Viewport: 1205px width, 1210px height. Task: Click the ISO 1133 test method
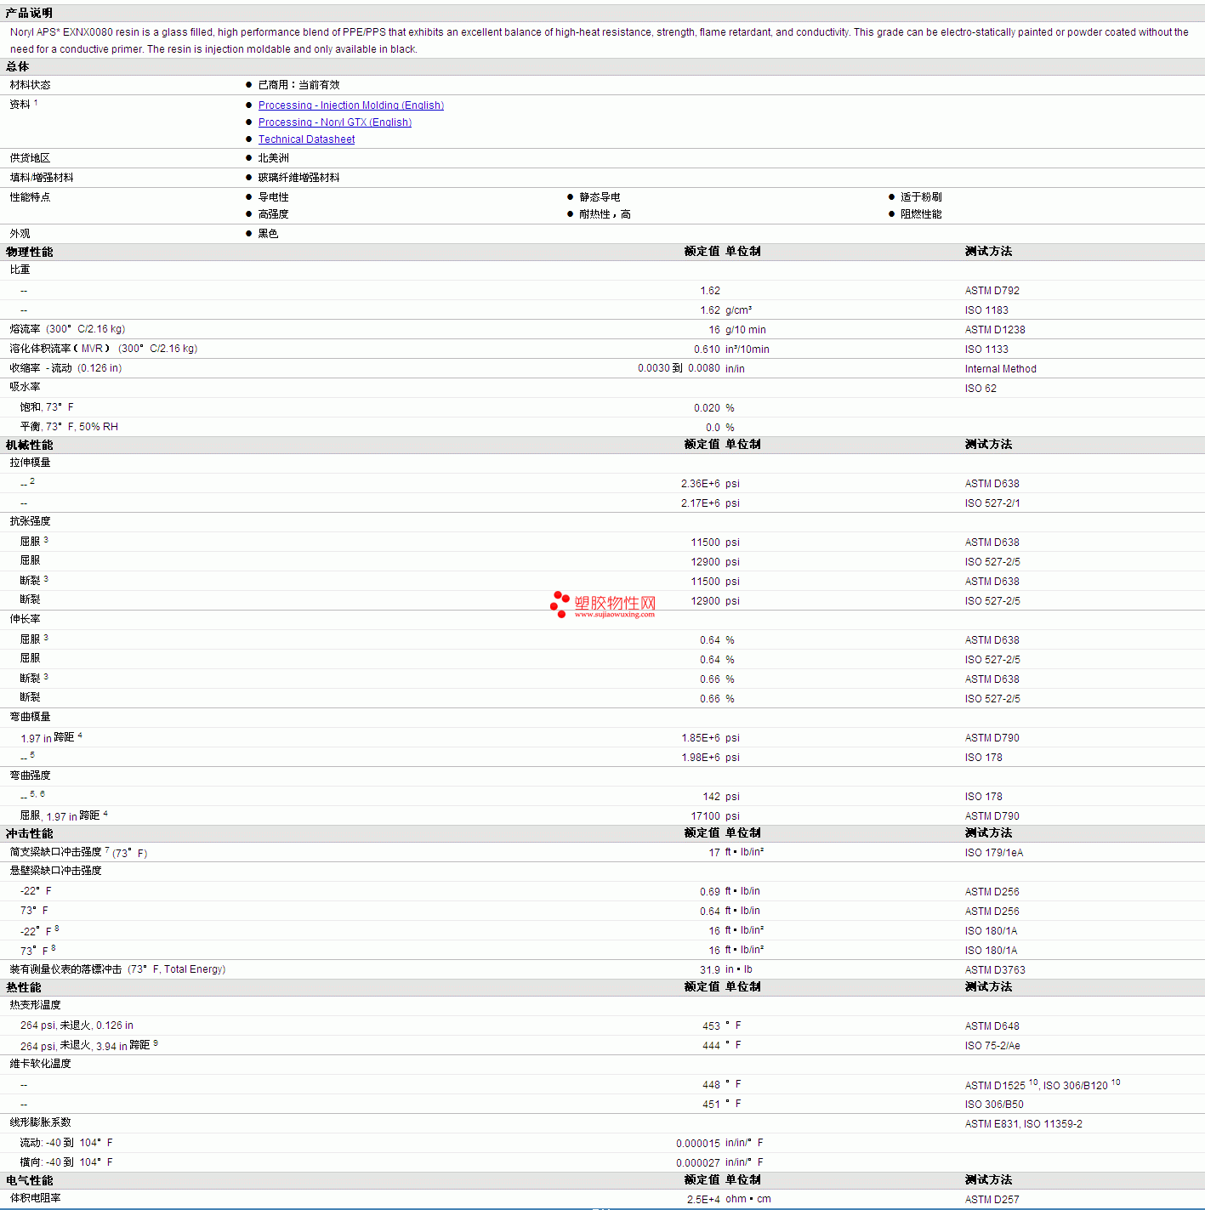click(986, 349)
